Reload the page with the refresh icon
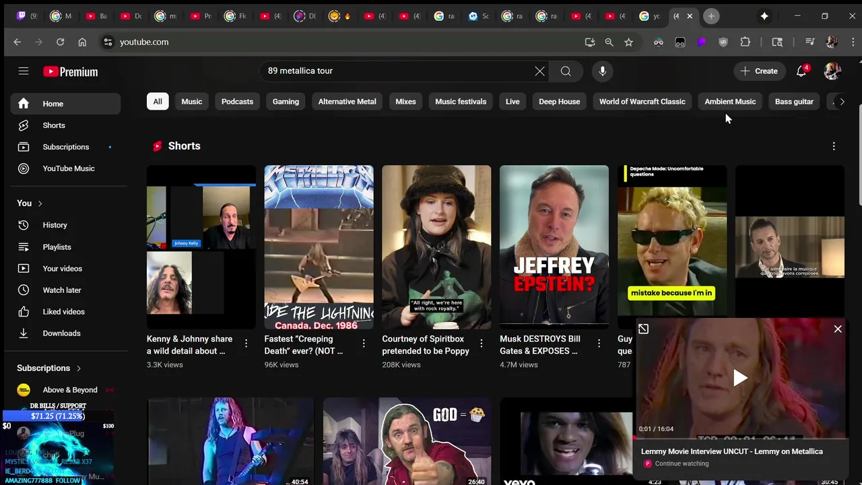Viewport: 862px width, 485px height. click(60, 42)
